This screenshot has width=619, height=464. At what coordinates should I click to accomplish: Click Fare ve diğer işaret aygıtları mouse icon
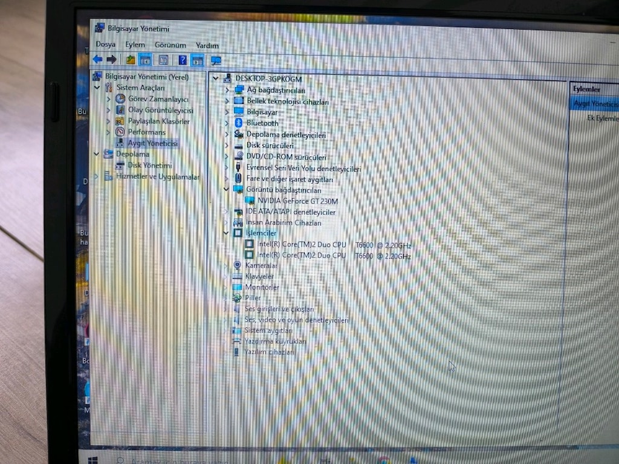(238, 178)
